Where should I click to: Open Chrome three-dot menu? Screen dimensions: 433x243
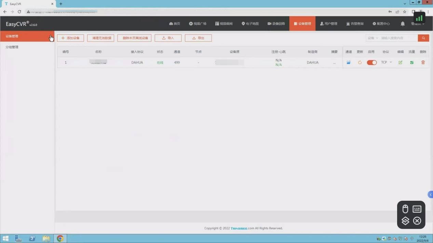(428, 12)
